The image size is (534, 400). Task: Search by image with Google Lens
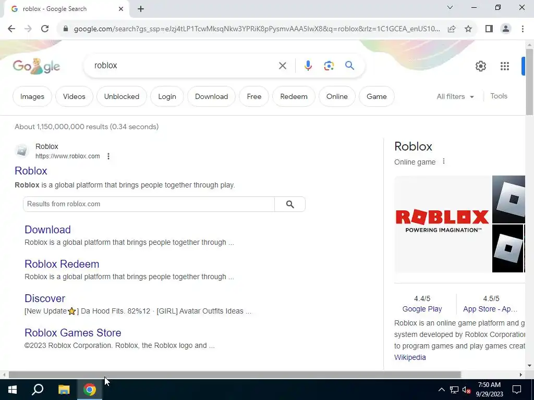[x=329, y=65]
